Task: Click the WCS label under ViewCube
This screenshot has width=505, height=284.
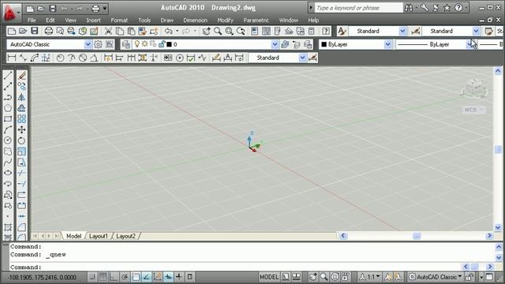Action: tap(470, 110)
